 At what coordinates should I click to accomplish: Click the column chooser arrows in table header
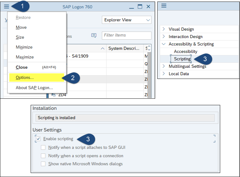(149, 48)
